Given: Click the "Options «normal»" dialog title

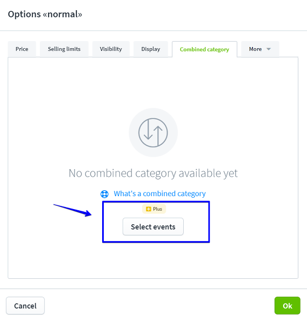Looking at the screenshot, I should (45, 15).
